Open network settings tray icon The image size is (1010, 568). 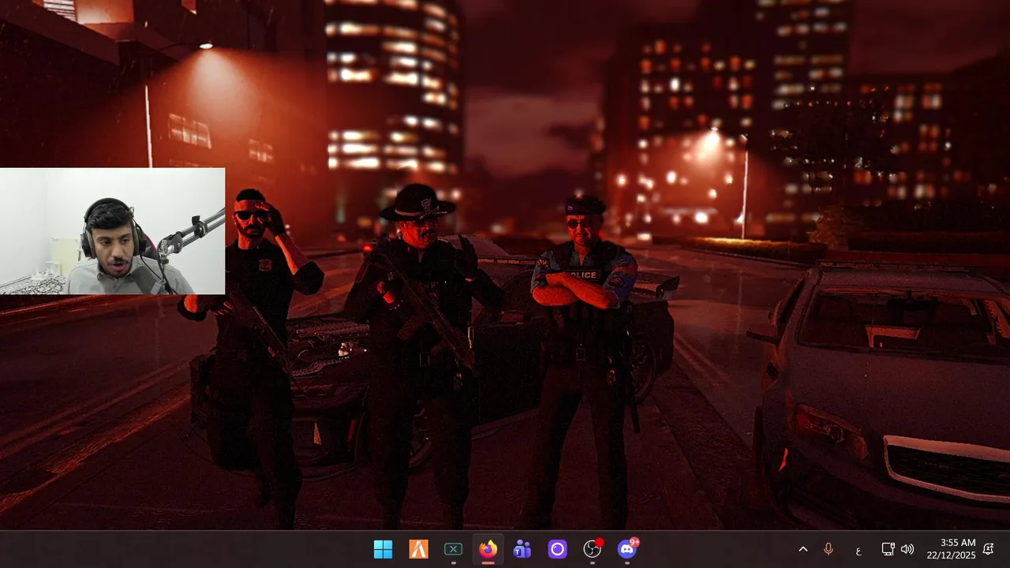888,549
